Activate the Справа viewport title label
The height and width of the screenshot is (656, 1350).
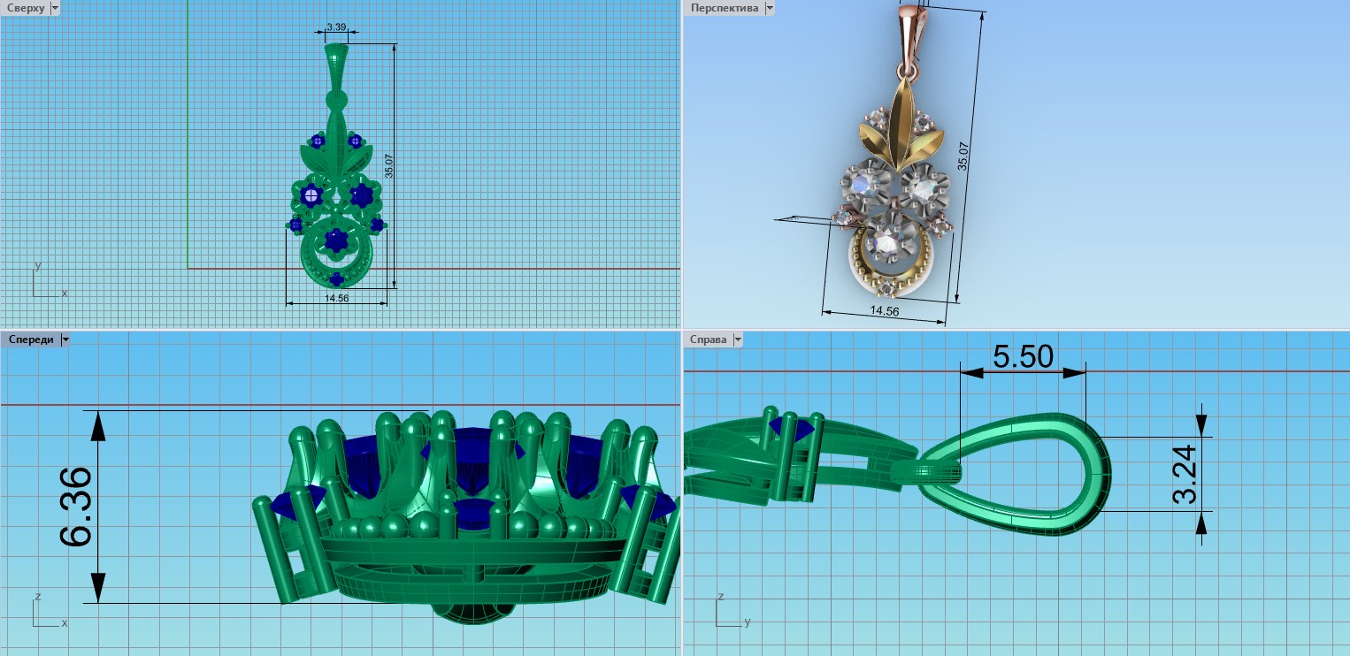coord(708,339)
